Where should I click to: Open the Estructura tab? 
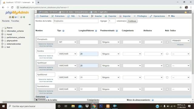tap(58, 16)
